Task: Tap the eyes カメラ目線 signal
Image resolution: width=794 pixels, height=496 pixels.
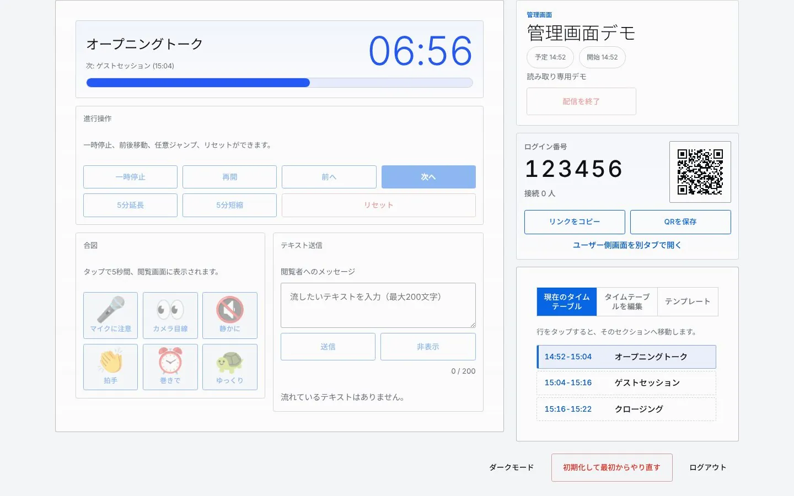Action: click(x=170, y=315)
